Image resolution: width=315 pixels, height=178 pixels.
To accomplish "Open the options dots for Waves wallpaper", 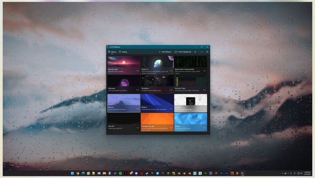I will (204, 128).
